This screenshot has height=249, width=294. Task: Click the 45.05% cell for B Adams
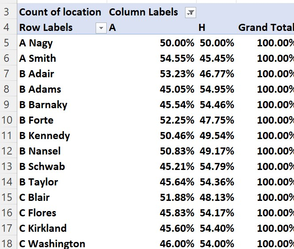point(177,90)
